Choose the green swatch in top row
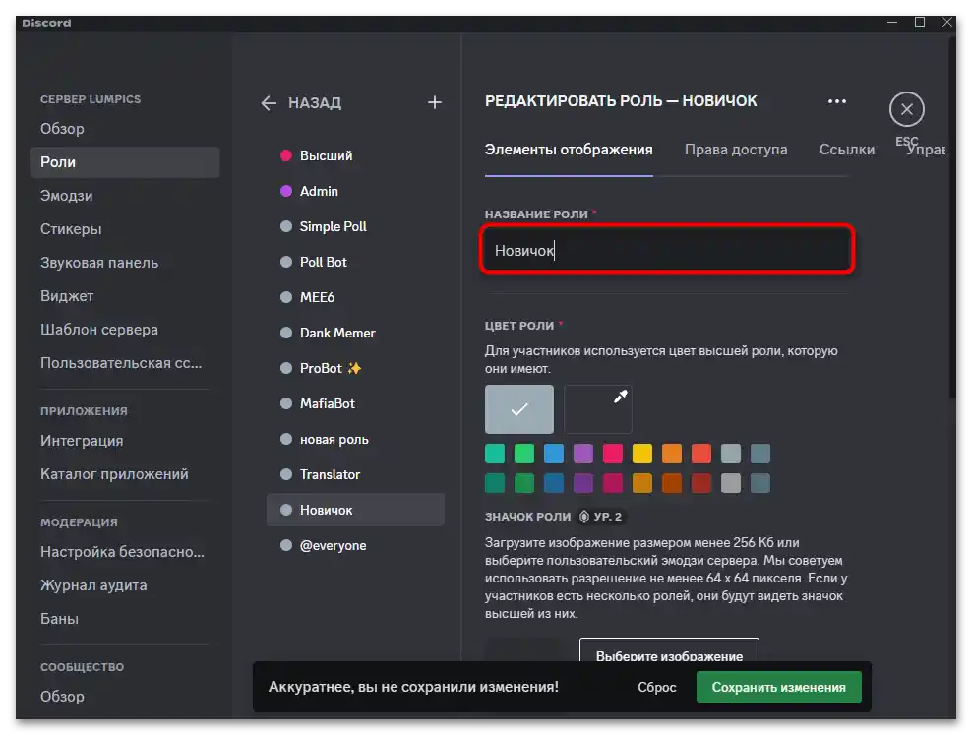 pos(523,454)
